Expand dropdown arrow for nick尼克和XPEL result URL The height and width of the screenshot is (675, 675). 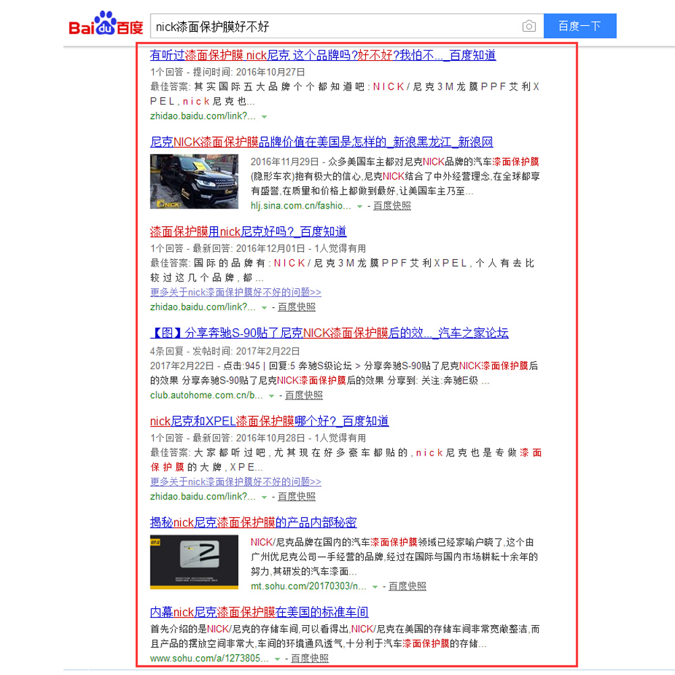point(265,497)
